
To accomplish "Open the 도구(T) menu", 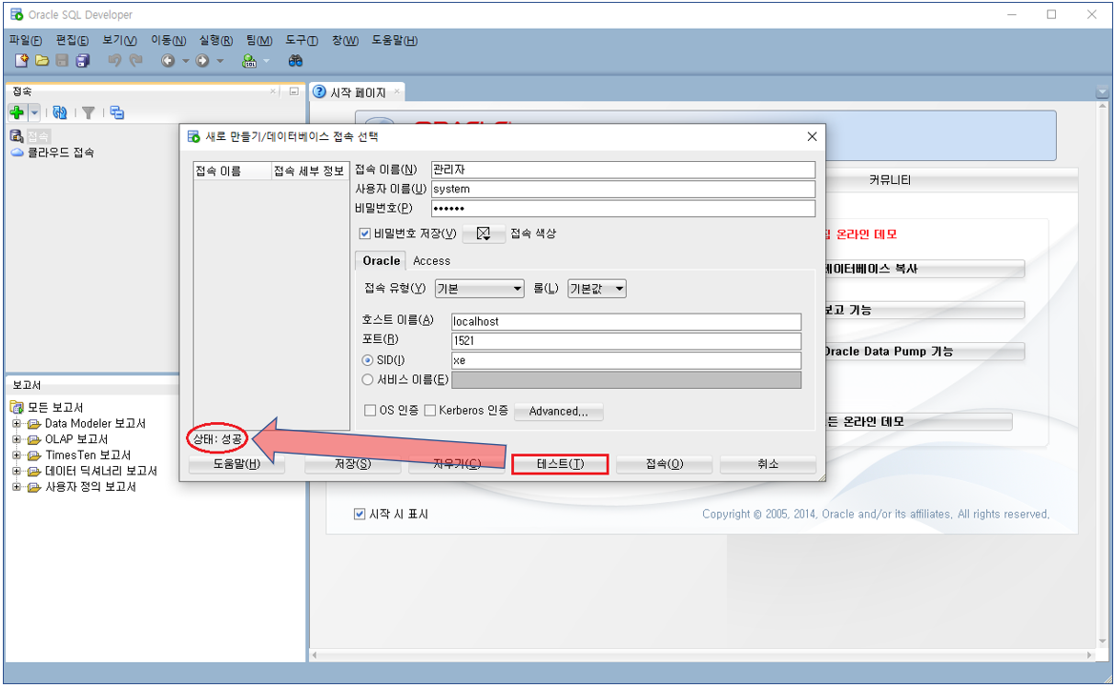I will tap(301, 41).
